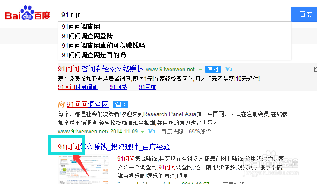Click the orange 问 site icon
The height and width of the screenshot is (184, 317).
click(61, 105)
